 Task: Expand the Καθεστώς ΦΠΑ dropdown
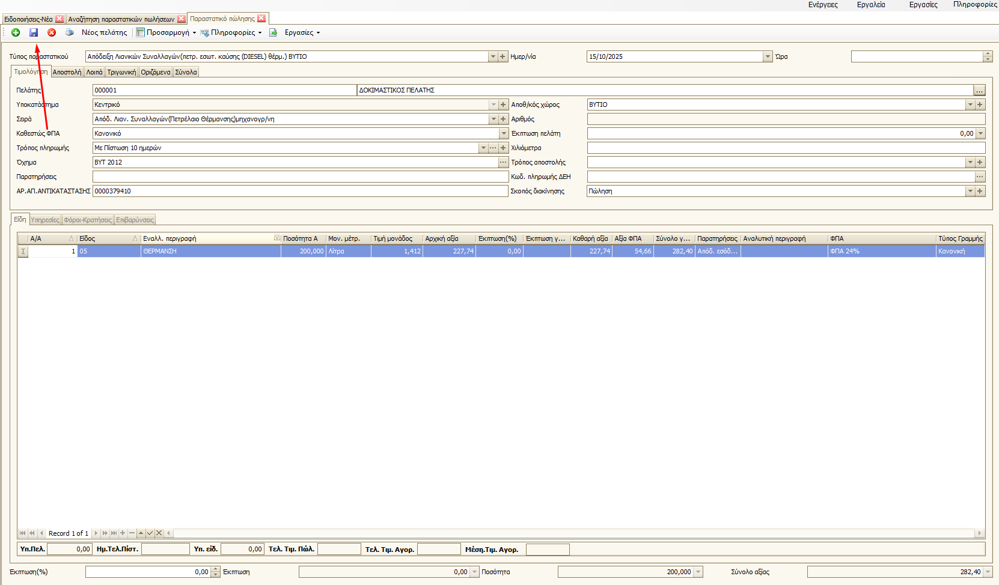pos(504,133)
